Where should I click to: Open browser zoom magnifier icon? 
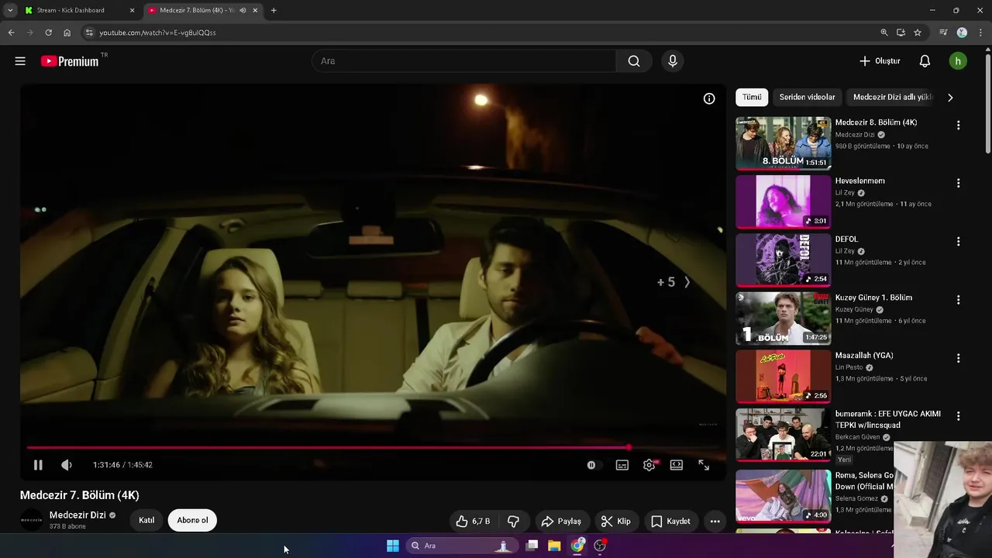(x=884, y=33)
